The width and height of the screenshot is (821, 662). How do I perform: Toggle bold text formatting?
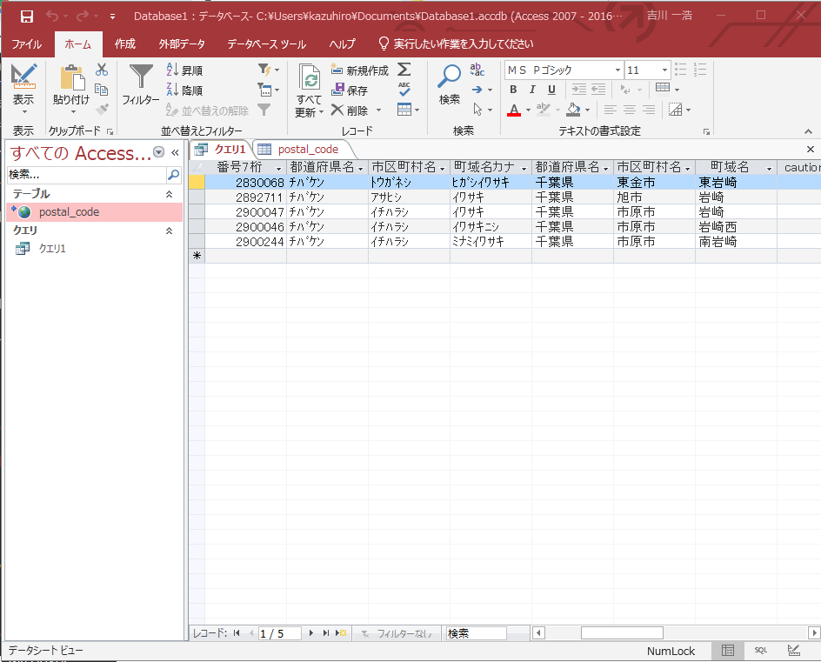(x=513, y=90)
